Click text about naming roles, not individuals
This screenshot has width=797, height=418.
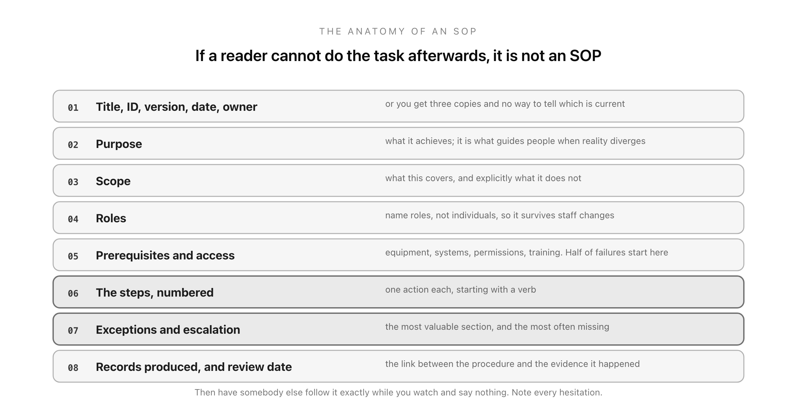pyautogui.click(x=499, y=215)
